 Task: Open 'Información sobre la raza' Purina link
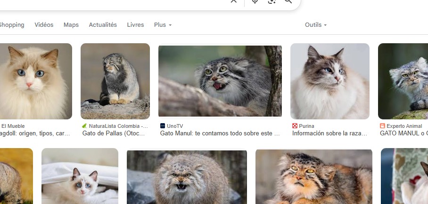(x=330, y=133)
